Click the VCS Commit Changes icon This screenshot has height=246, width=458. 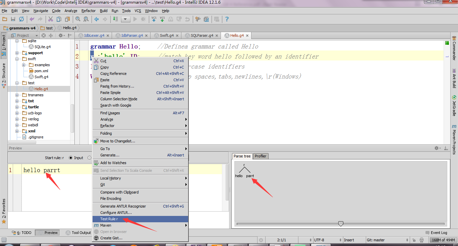pyautogui.click(x=162, y=19)
